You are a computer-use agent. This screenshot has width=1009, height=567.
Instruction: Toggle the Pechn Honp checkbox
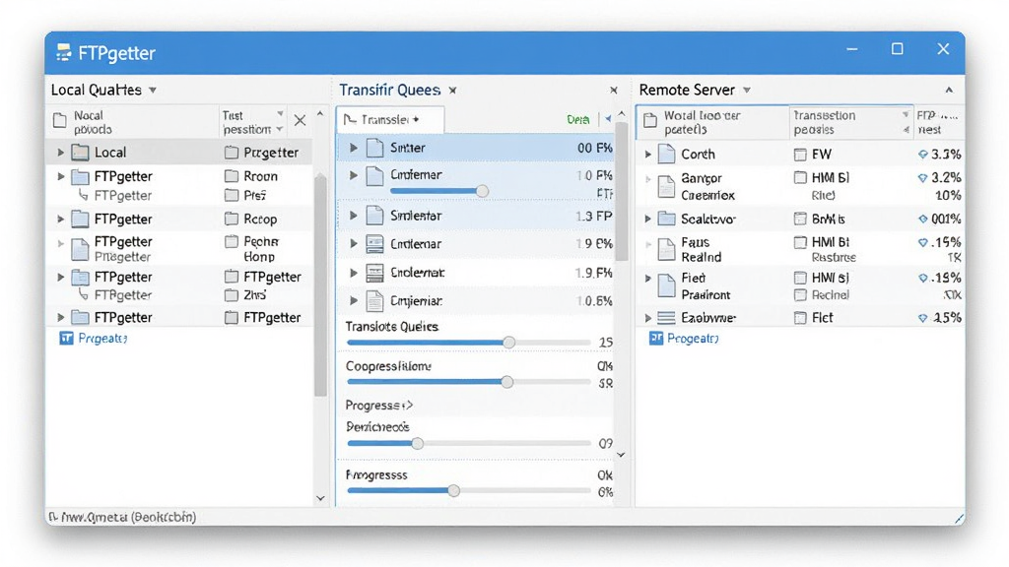pos(232,242)
